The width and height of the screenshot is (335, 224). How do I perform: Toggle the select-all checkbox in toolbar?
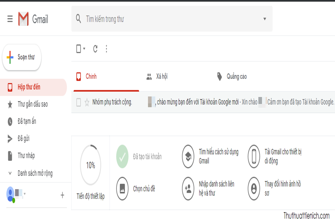[79, 49]
